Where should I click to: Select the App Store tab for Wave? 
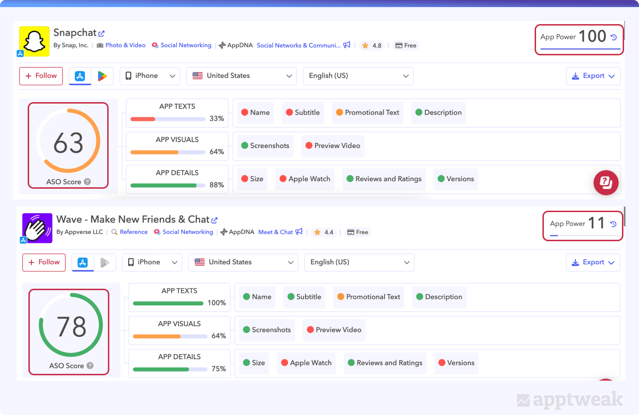[x=82, y=262]
